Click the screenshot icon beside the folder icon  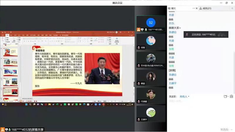tap(231, 97)
